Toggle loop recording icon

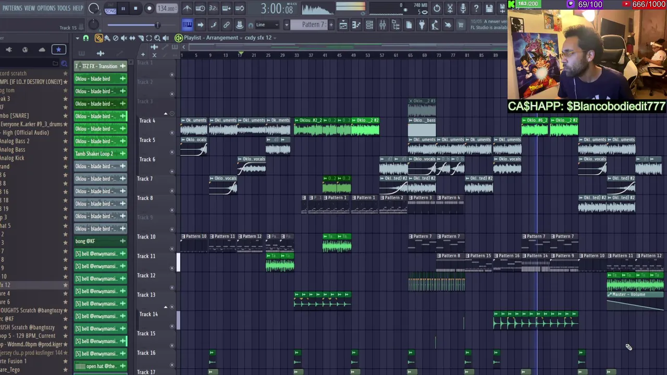click(240, 8)
